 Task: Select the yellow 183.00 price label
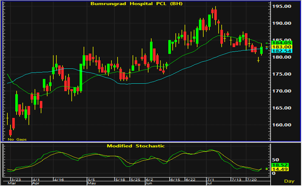[282, 47]
